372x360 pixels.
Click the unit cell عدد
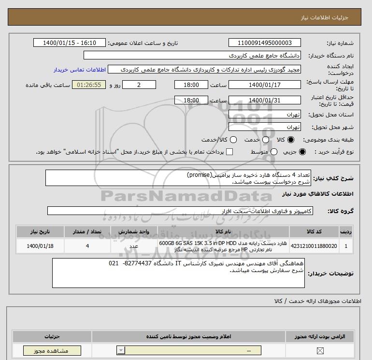(134, 246)
